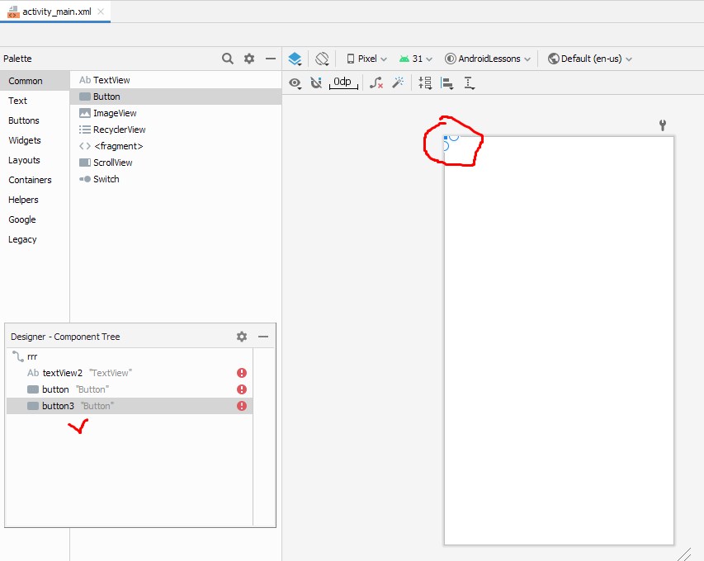Viewport: 704px width, 561px height.
Task: Search the Palette with magnifier icon
Action: 228,59
